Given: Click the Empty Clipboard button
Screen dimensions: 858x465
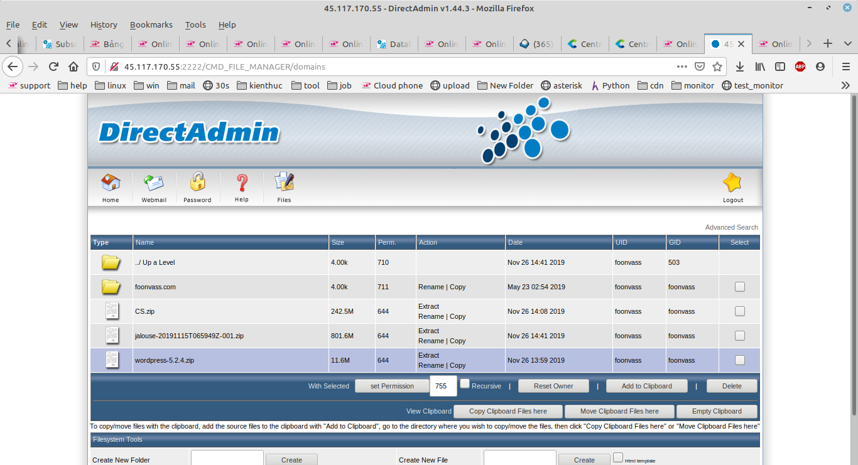Looking at the screenshot, I should tap(717, 411).
